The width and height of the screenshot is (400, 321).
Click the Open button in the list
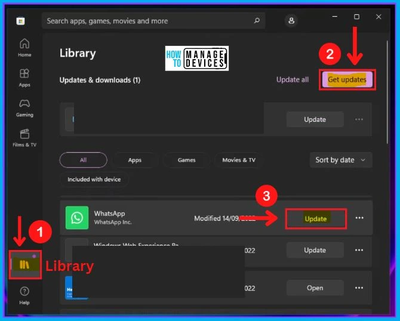pyautogui.click(x=315, y=288)
